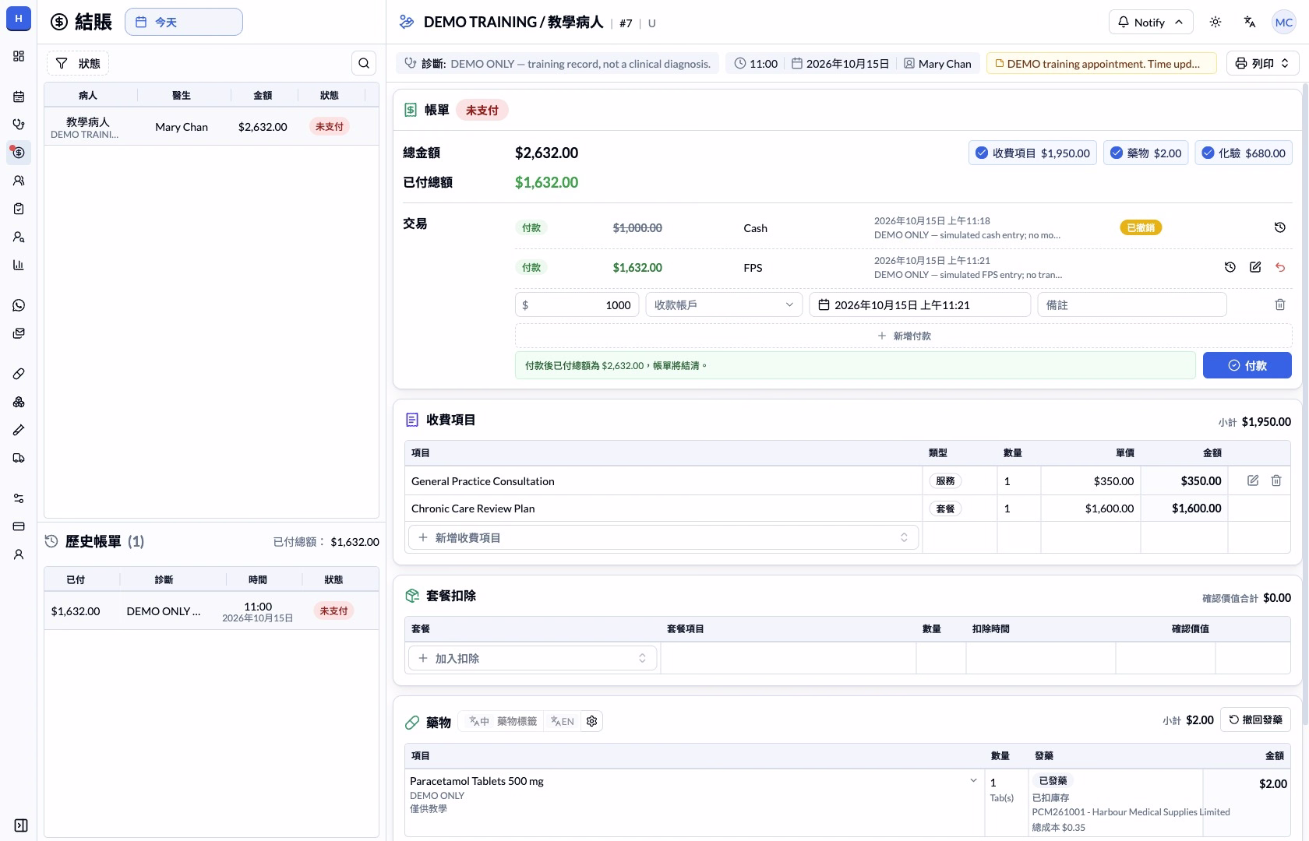This screenshot has width=1309, height=841.
Task: Click the payment amount input field
Action: pyautogui.click(x=577, y=304)
